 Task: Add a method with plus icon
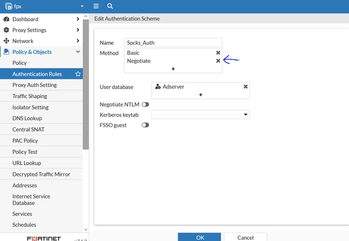tap(173, 69)
